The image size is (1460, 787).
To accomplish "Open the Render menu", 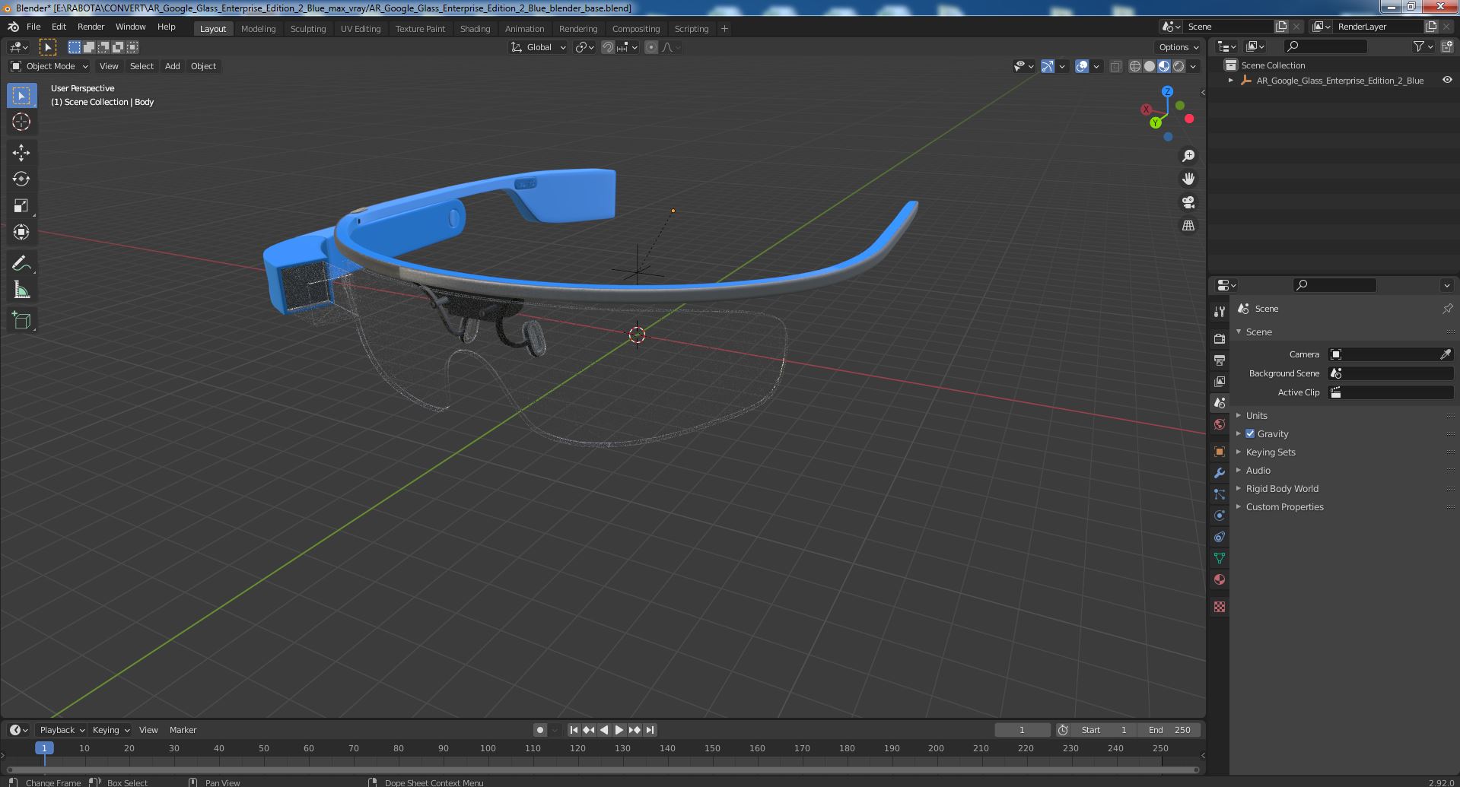I will tap(91, 27).
